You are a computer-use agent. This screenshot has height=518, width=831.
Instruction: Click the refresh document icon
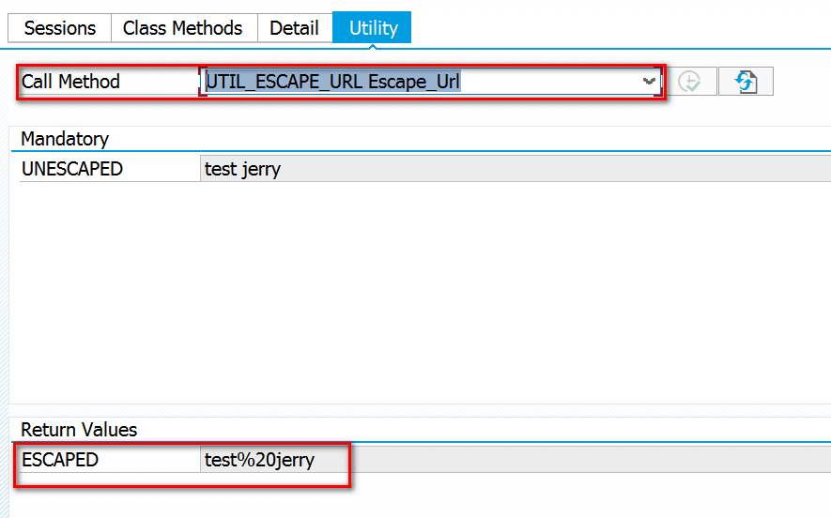click(x=746, y=82)
